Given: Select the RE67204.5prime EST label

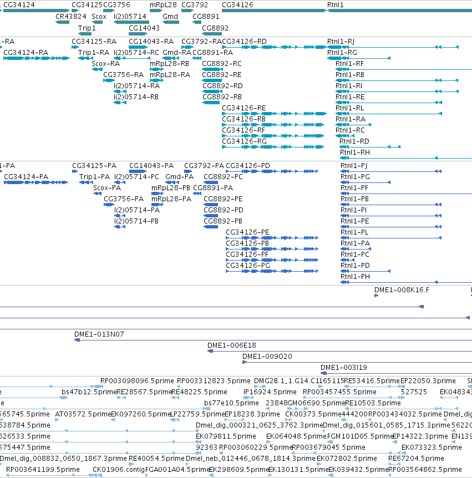Looking at the screenshot, I should [x=416, y=459].
